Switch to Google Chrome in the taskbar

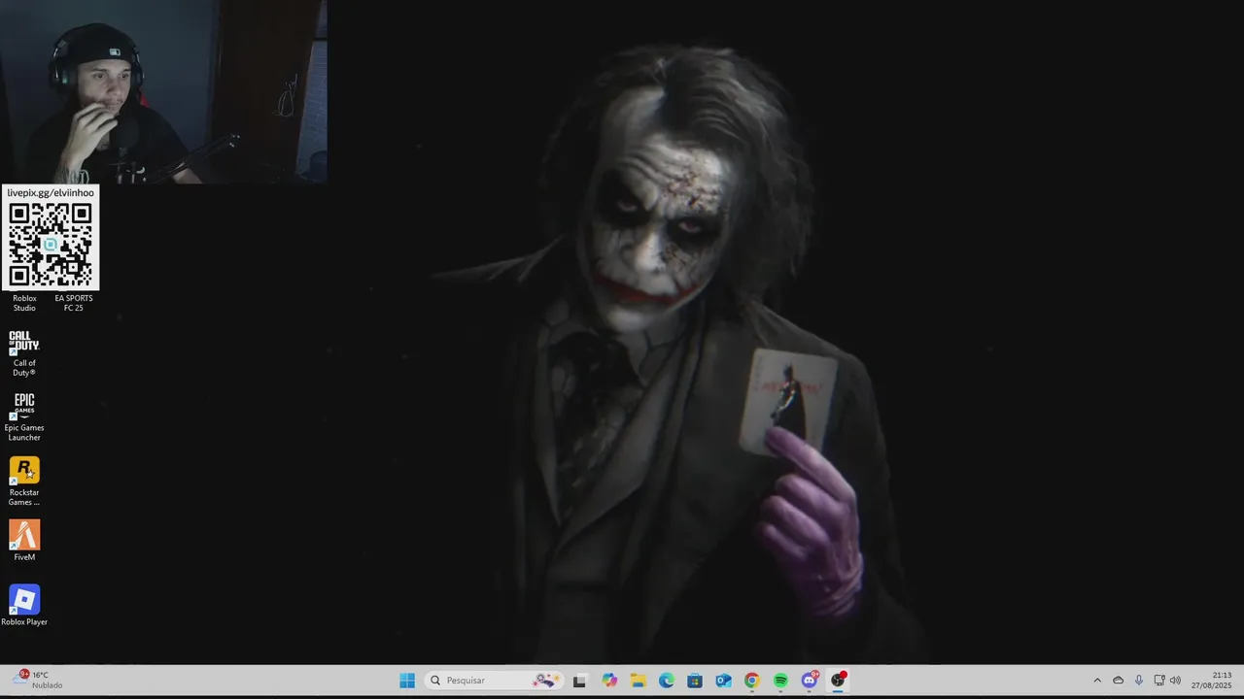(x=751, y=681)
